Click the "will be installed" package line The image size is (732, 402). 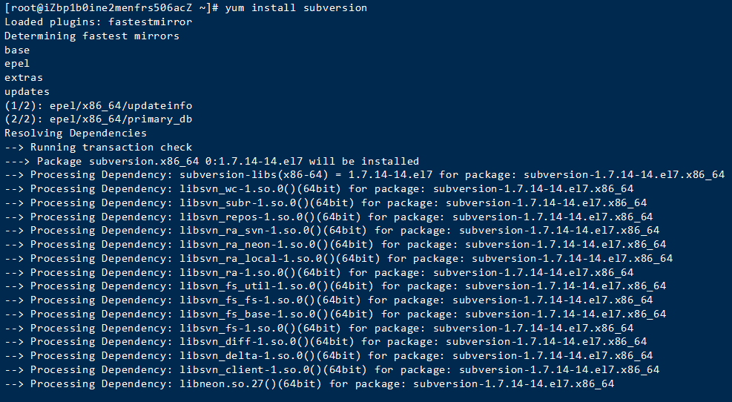[x=211, y=161]
